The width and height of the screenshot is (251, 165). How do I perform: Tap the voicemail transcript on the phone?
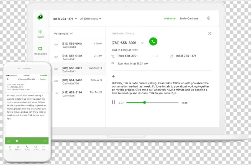pyautogui.click(x=26, y=107)
